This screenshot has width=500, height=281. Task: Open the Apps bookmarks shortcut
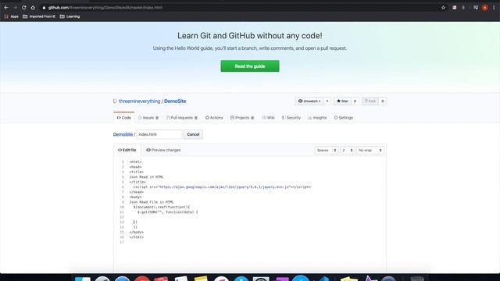(x=11, y=16)
